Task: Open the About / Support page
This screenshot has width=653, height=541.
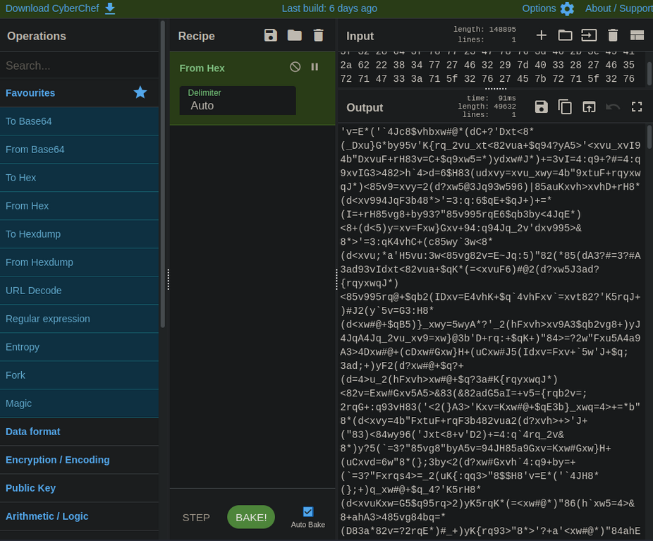Action: click(x=617, y=8)
